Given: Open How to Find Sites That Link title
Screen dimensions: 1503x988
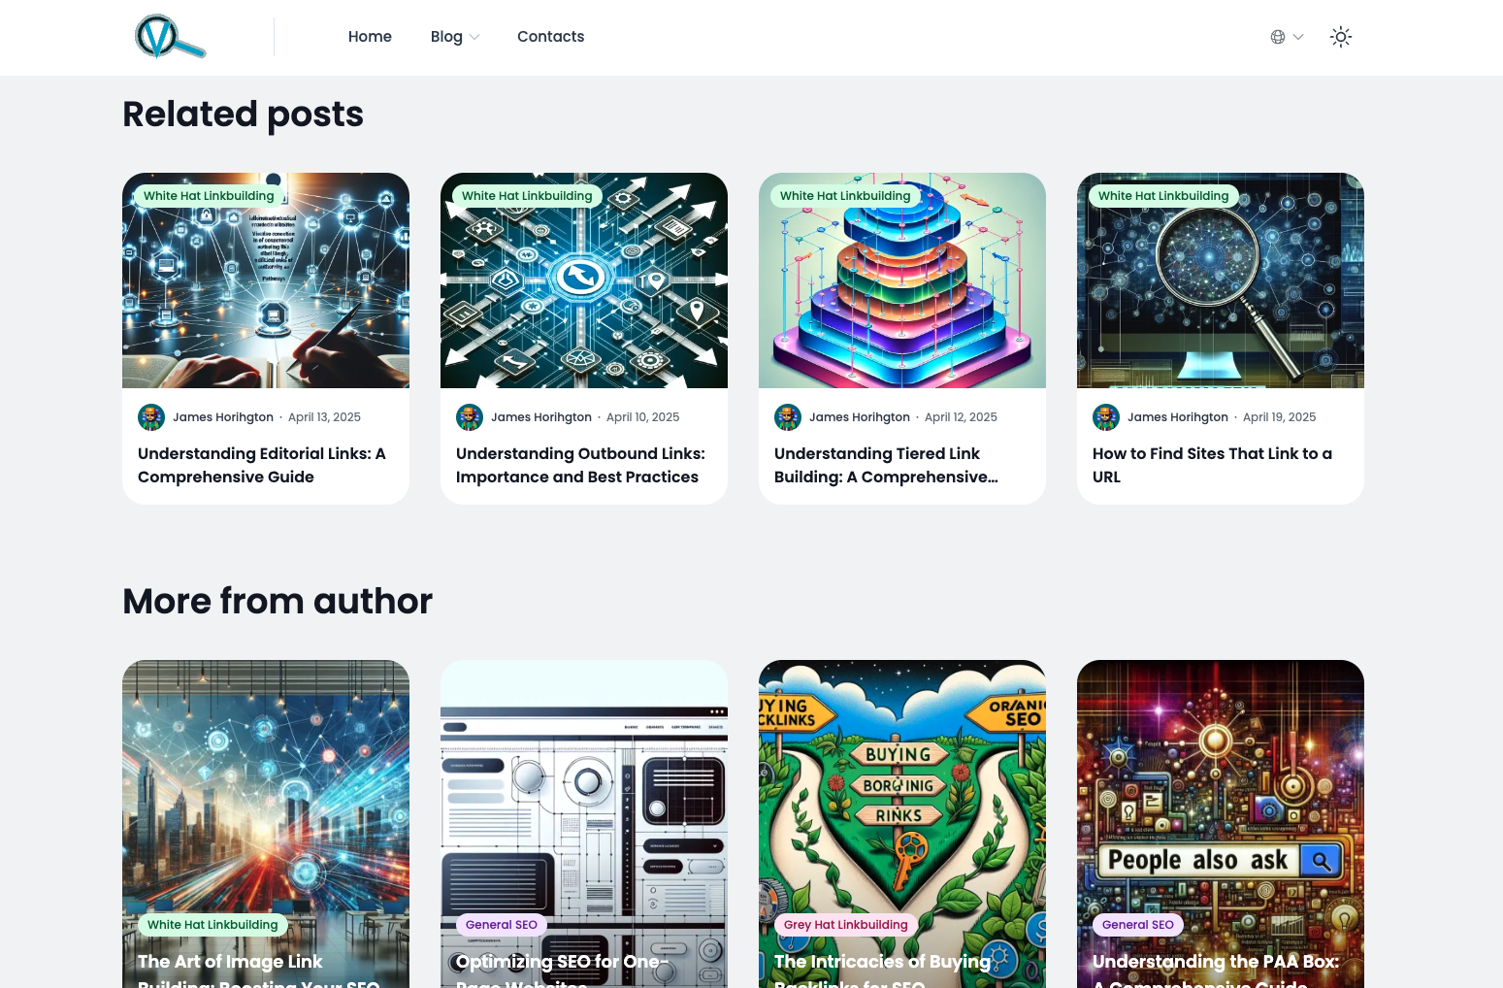Looking at the screenshot, I should 1213,466.
